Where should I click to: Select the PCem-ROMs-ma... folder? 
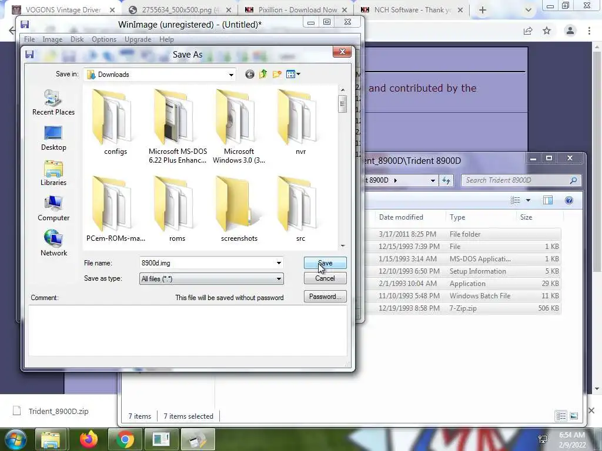(x=115, y=209)
